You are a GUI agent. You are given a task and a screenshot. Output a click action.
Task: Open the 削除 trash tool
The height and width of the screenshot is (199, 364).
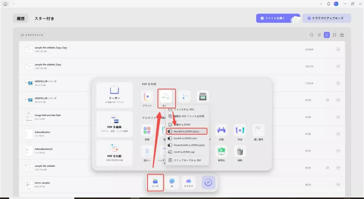click(240, 153)
